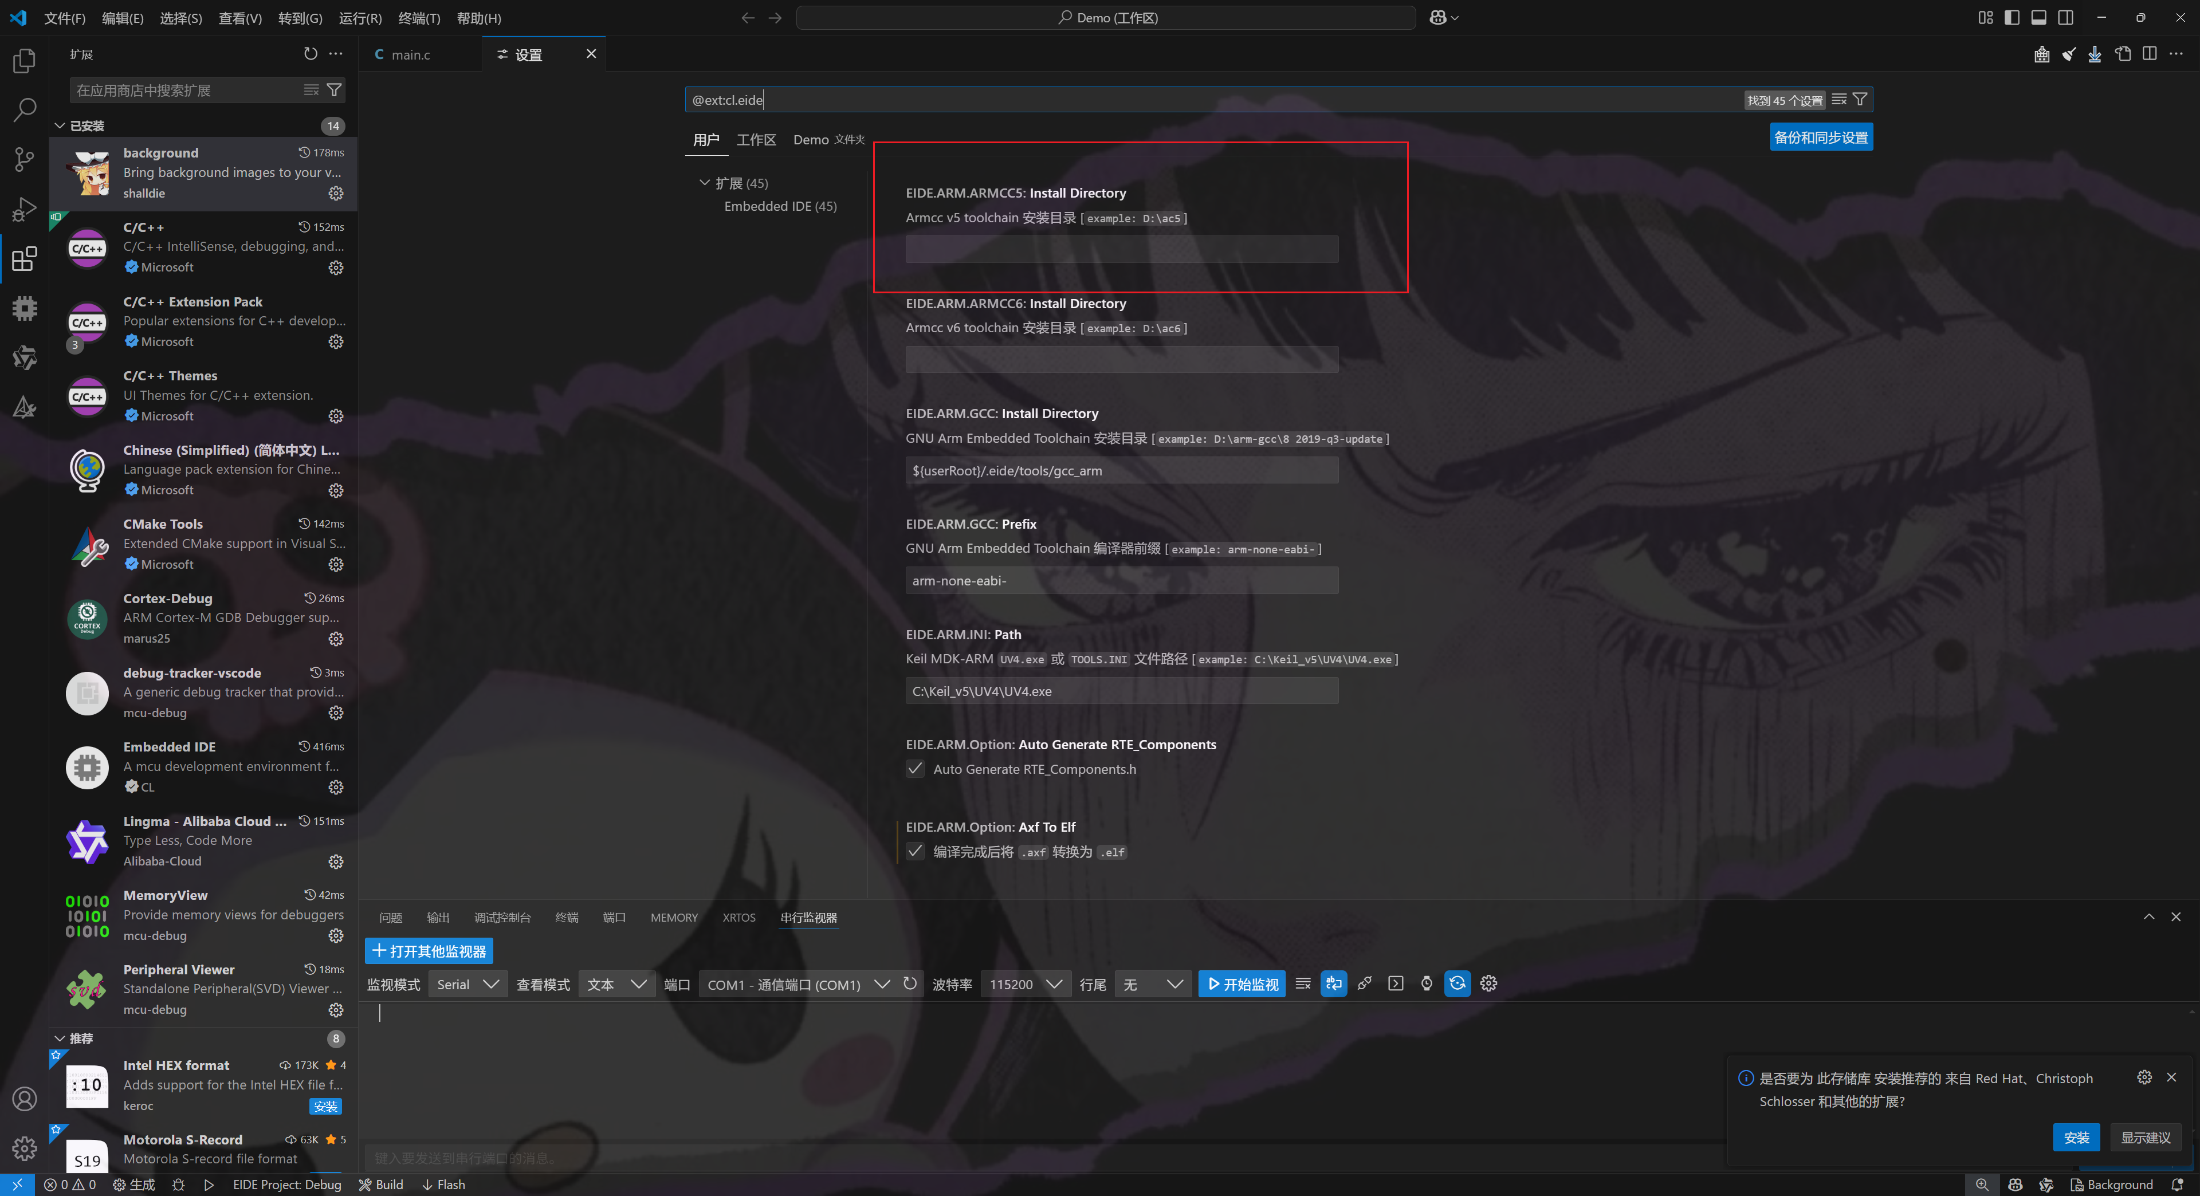
Task: Open the Embedded IDE chip icon in the activity bar
Action: click(25, 308)
